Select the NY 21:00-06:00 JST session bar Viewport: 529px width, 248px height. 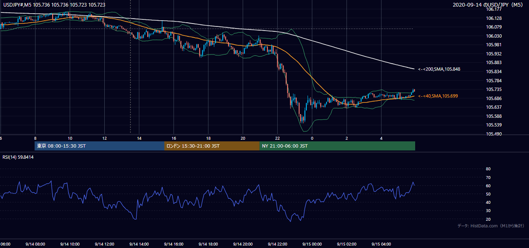tap(337, 146)
